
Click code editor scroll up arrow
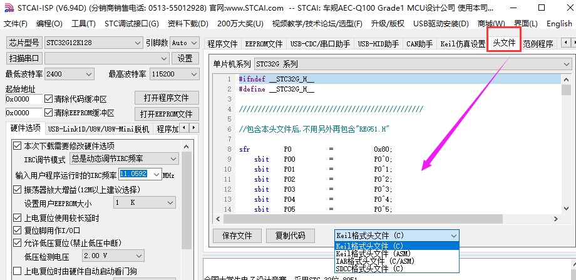pos(566,79)
